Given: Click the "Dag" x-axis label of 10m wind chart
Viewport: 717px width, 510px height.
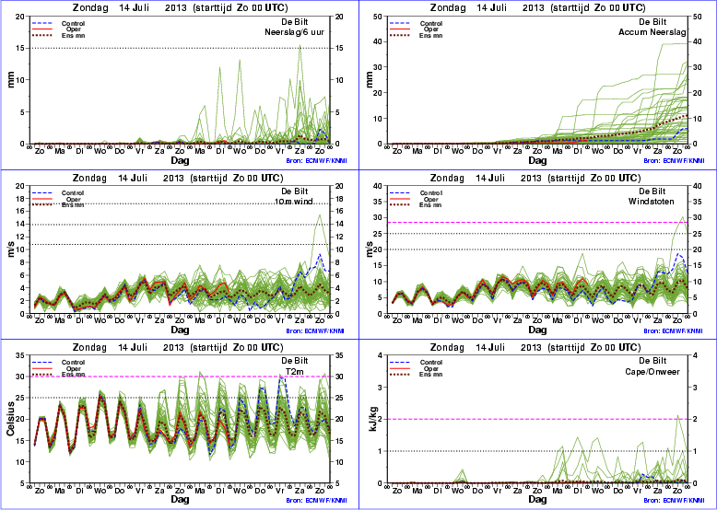Looking at the screenshot, I should coord(180,330).
